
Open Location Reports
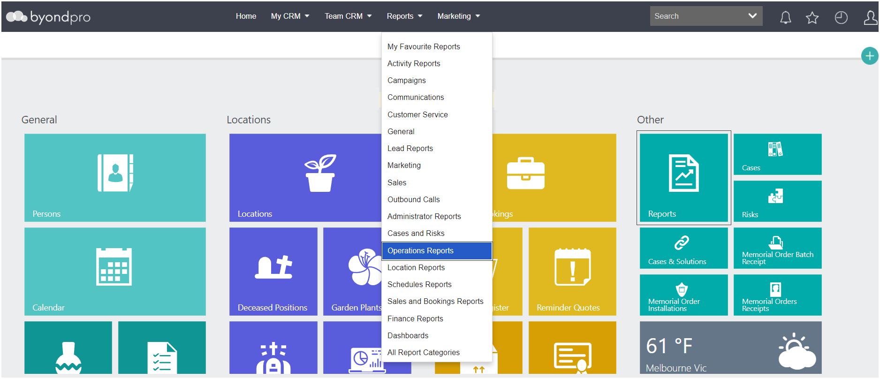click(437, 267)
